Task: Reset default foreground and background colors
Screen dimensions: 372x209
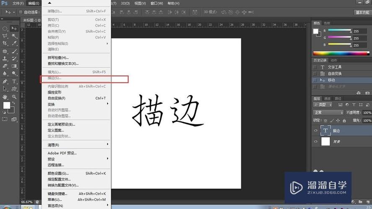Action: [4, 112]
